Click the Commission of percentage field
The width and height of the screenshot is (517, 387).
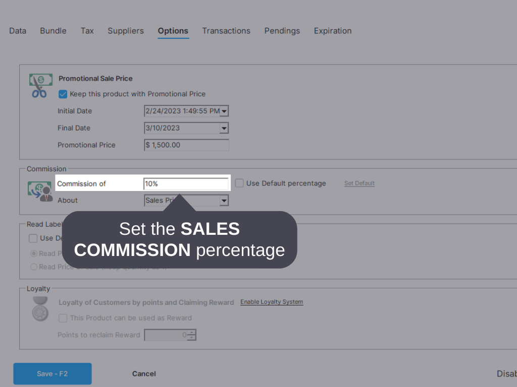coord(186,183)
